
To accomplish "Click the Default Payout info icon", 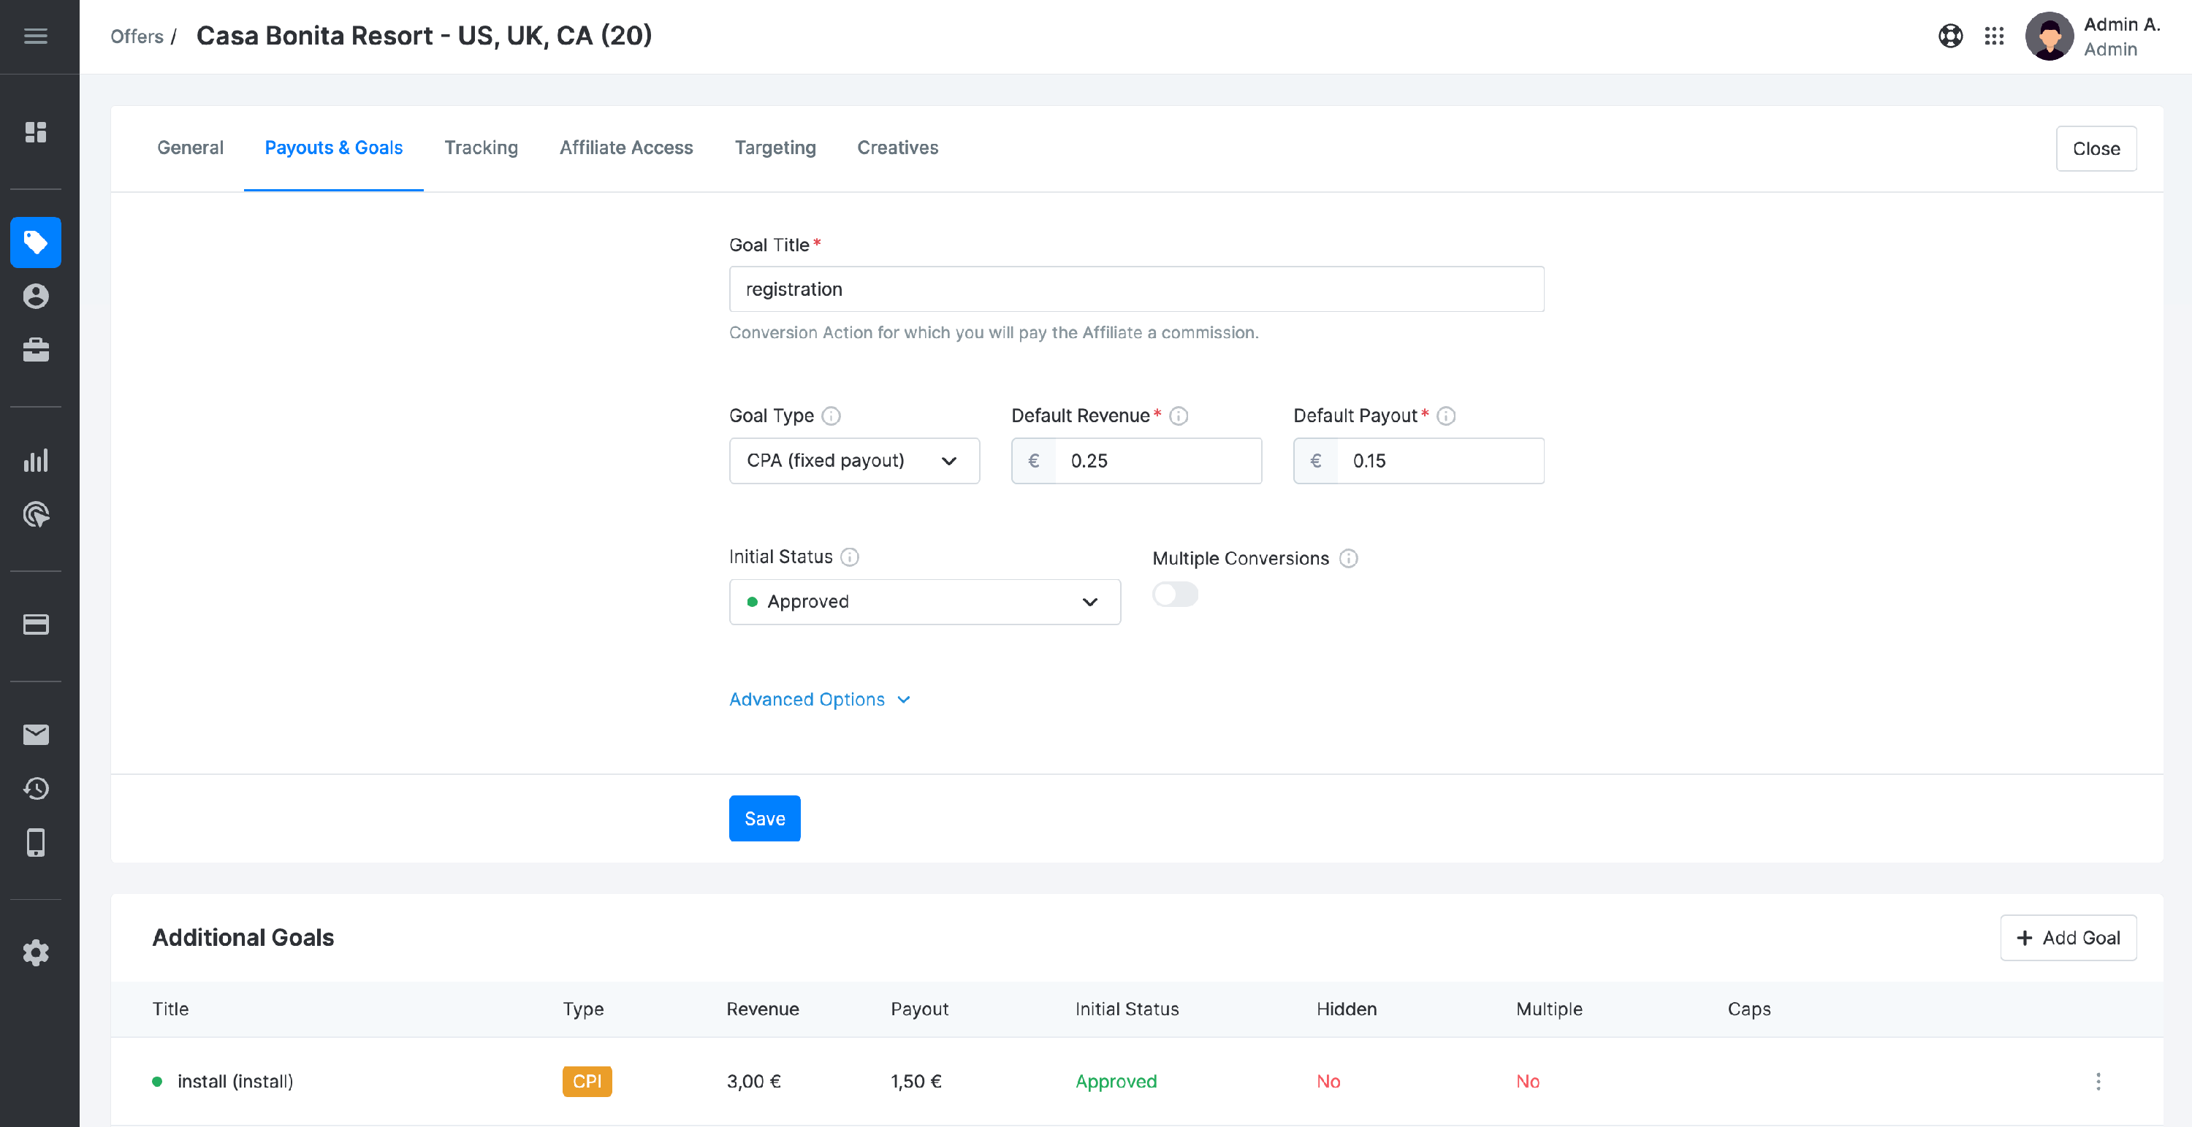I will point(1446,416).
